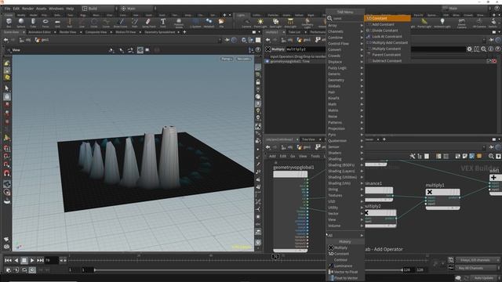Viewport: 502px width, 282px height.
Task: Open the Render menu
Action: click(28, 9)
